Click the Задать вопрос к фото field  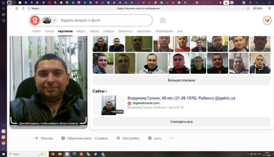(103, 21)
